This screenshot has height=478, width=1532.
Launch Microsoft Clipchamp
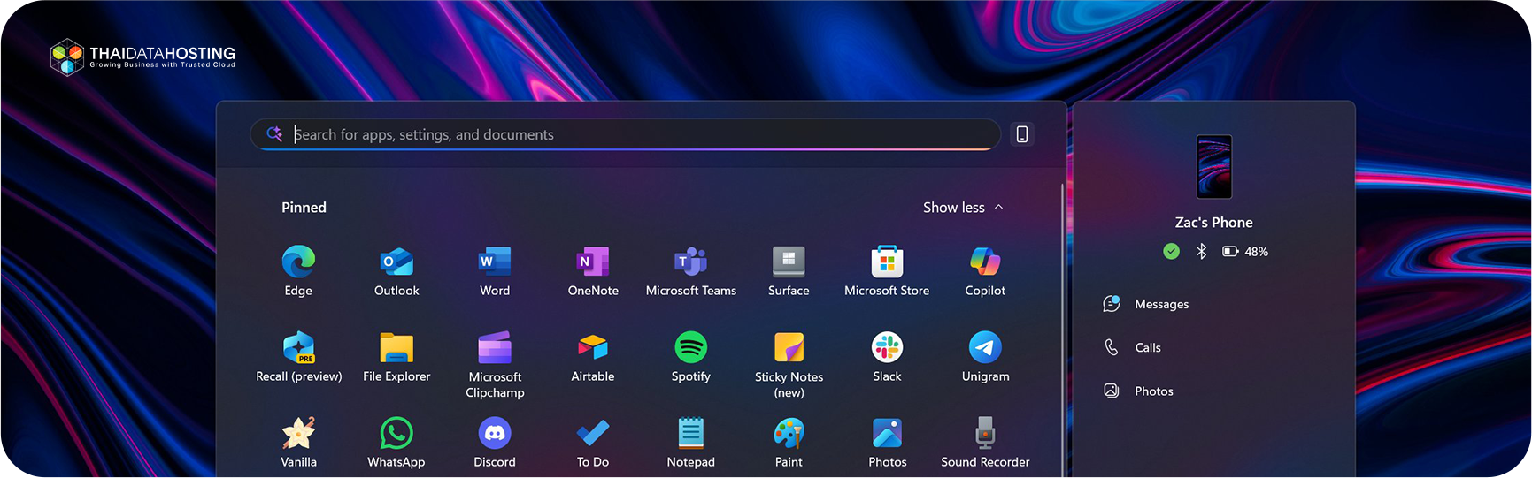point(495,365)
